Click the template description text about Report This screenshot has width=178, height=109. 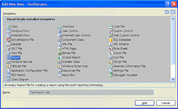pyautogui.click(x=54, y=85)
